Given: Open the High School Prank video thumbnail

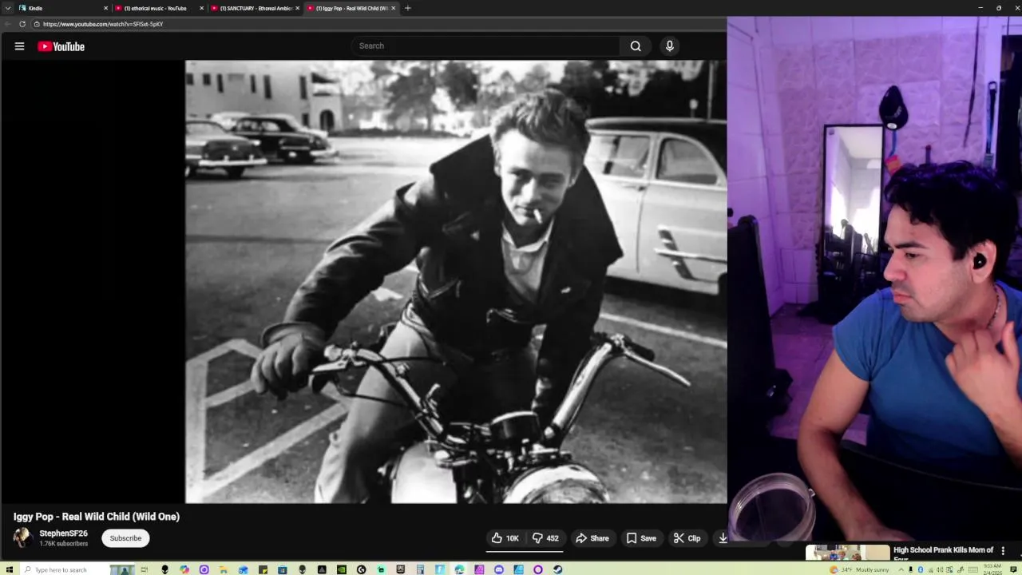Looking at the screenshot, I should tap(847, 552).
